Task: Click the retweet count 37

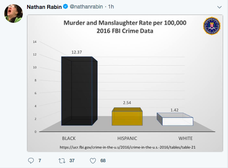Action: (72, 161)
